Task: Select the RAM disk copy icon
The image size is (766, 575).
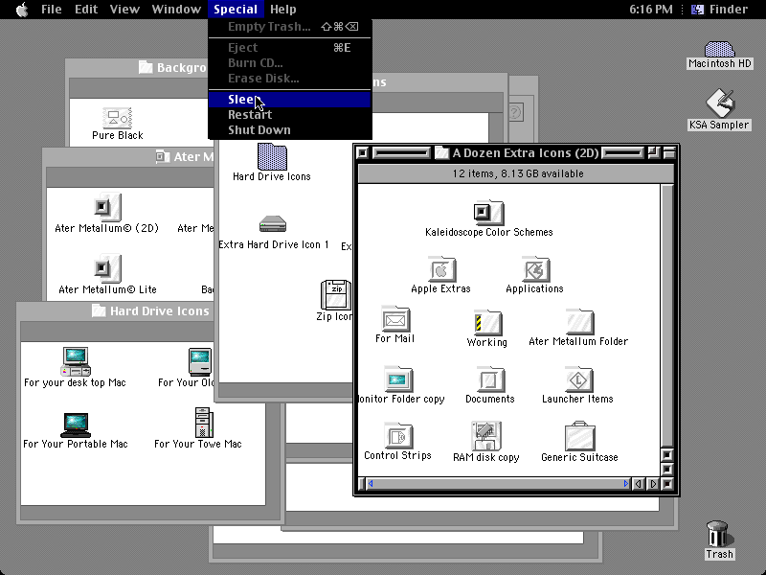Action: tap(486, 436)
